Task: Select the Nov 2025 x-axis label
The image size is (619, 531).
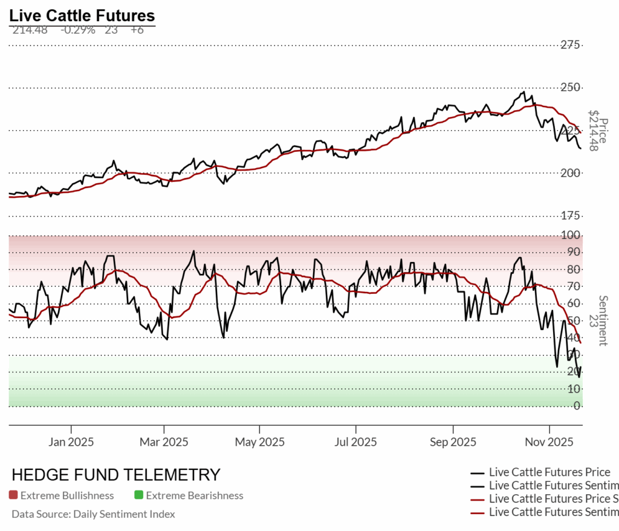Action: point(549,442)
